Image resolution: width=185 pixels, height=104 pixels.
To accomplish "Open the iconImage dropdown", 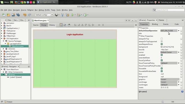I will click(x=179, y=82).
